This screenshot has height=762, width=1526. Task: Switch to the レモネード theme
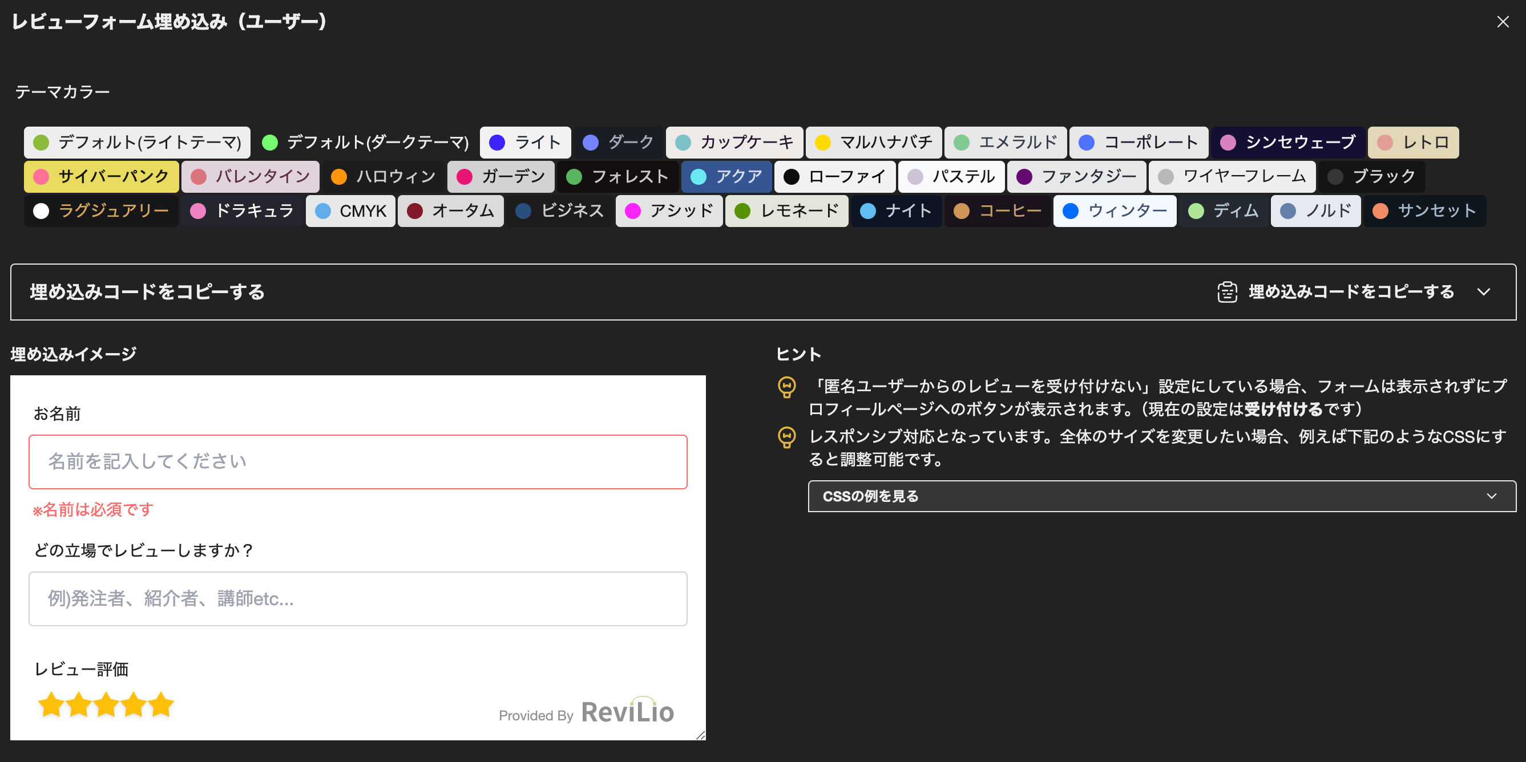pos(787,211)
